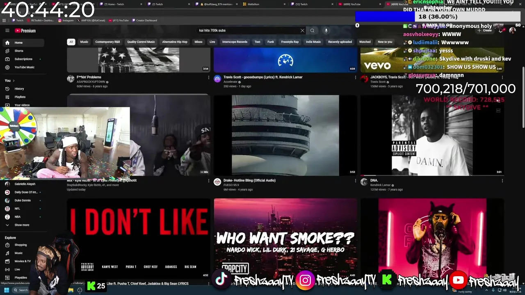
Task: Select the All filter chip
Action: [71, 42]
